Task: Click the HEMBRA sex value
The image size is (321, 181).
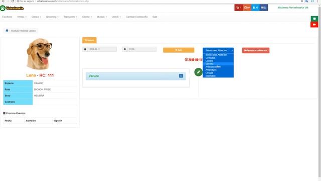Action: [x=39, y=96]
